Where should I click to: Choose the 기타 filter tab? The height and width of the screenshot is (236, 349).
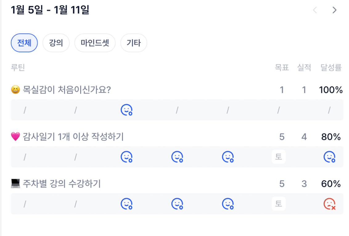[133, 43]
